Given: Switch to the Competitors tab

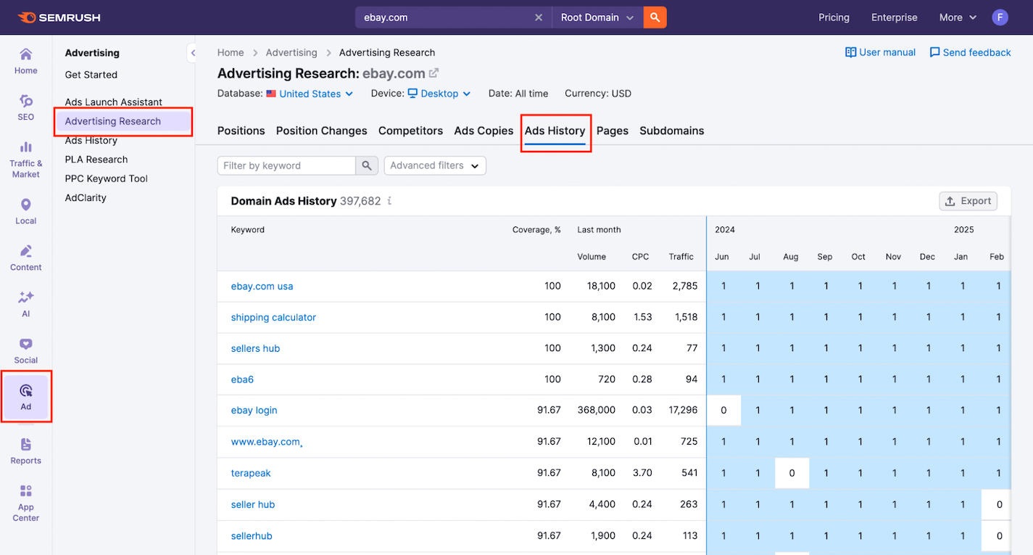Looking at the screenshot, I should (x=410, y=131).
